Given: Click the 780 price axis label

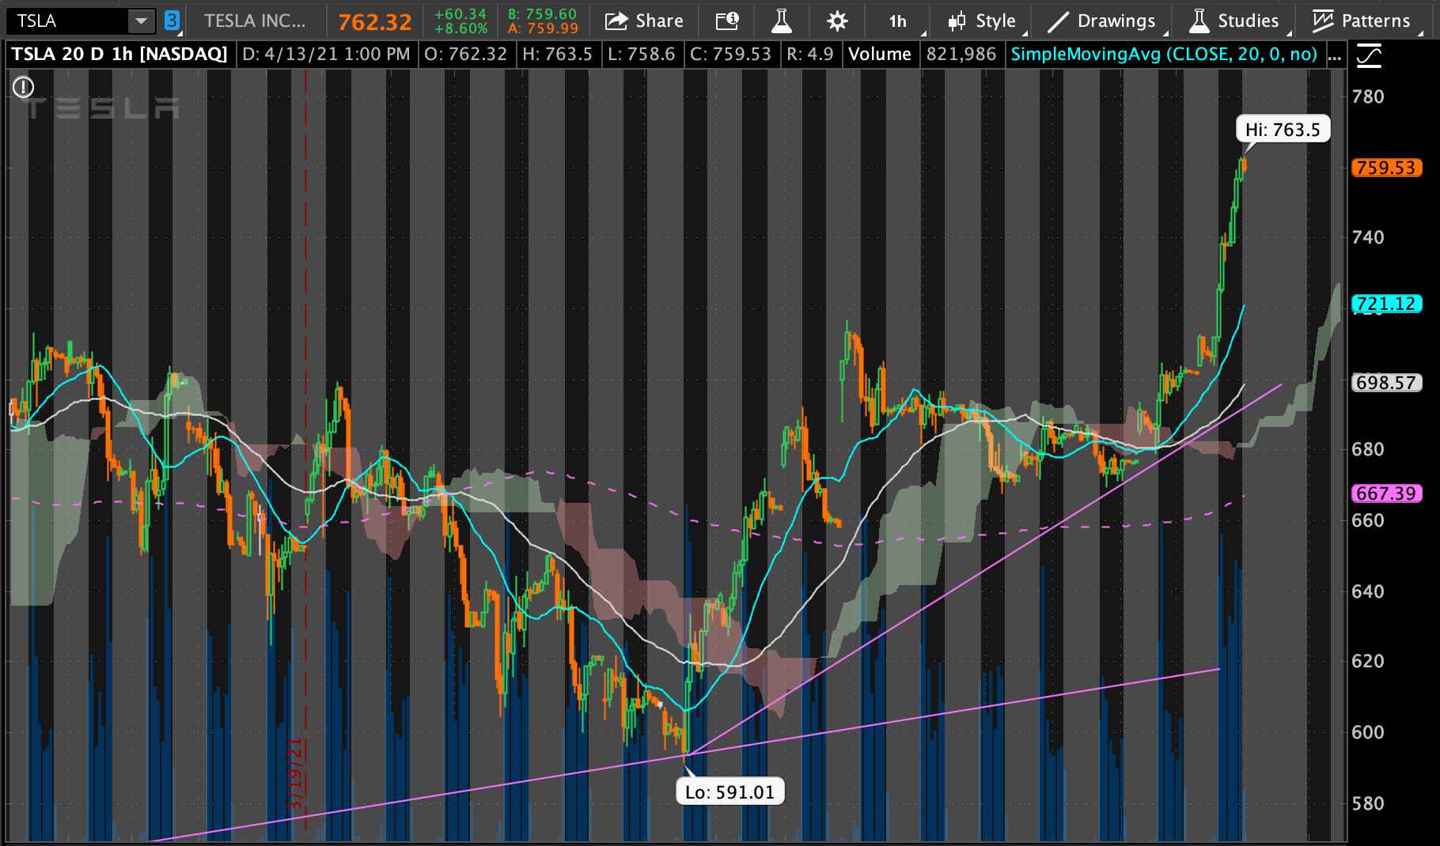Looking at the screenshot, I should (x=1368, y=96).
